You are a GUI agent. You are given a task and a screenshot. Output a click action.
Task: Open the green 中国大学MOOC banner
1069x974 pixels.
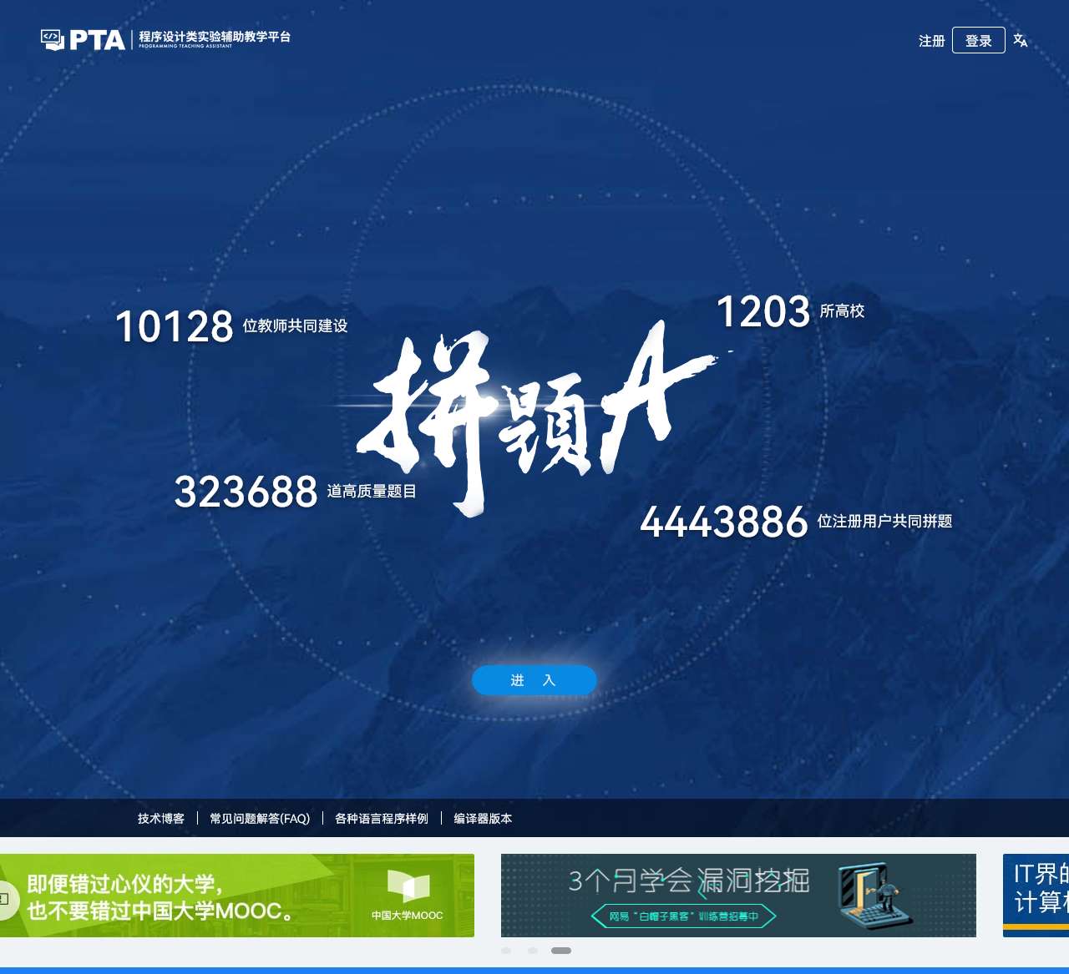237,896
